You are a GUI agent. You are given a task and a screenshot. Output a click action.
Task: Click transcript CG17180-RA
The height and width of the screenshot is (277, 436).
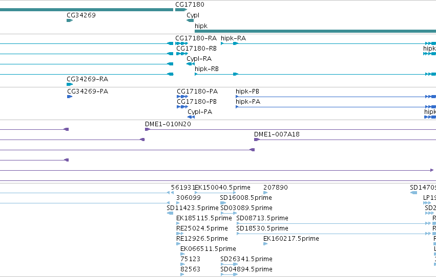[181, 43]
